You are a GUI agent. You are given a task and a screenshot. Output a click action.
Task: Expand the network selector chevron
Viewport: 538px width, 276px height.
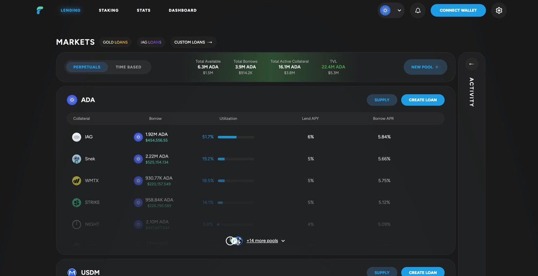(399, 10)
